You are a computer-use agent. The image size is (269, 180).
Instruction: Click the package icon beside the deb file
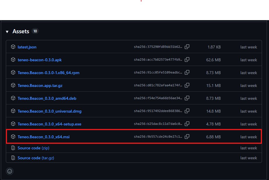(13, 98)
